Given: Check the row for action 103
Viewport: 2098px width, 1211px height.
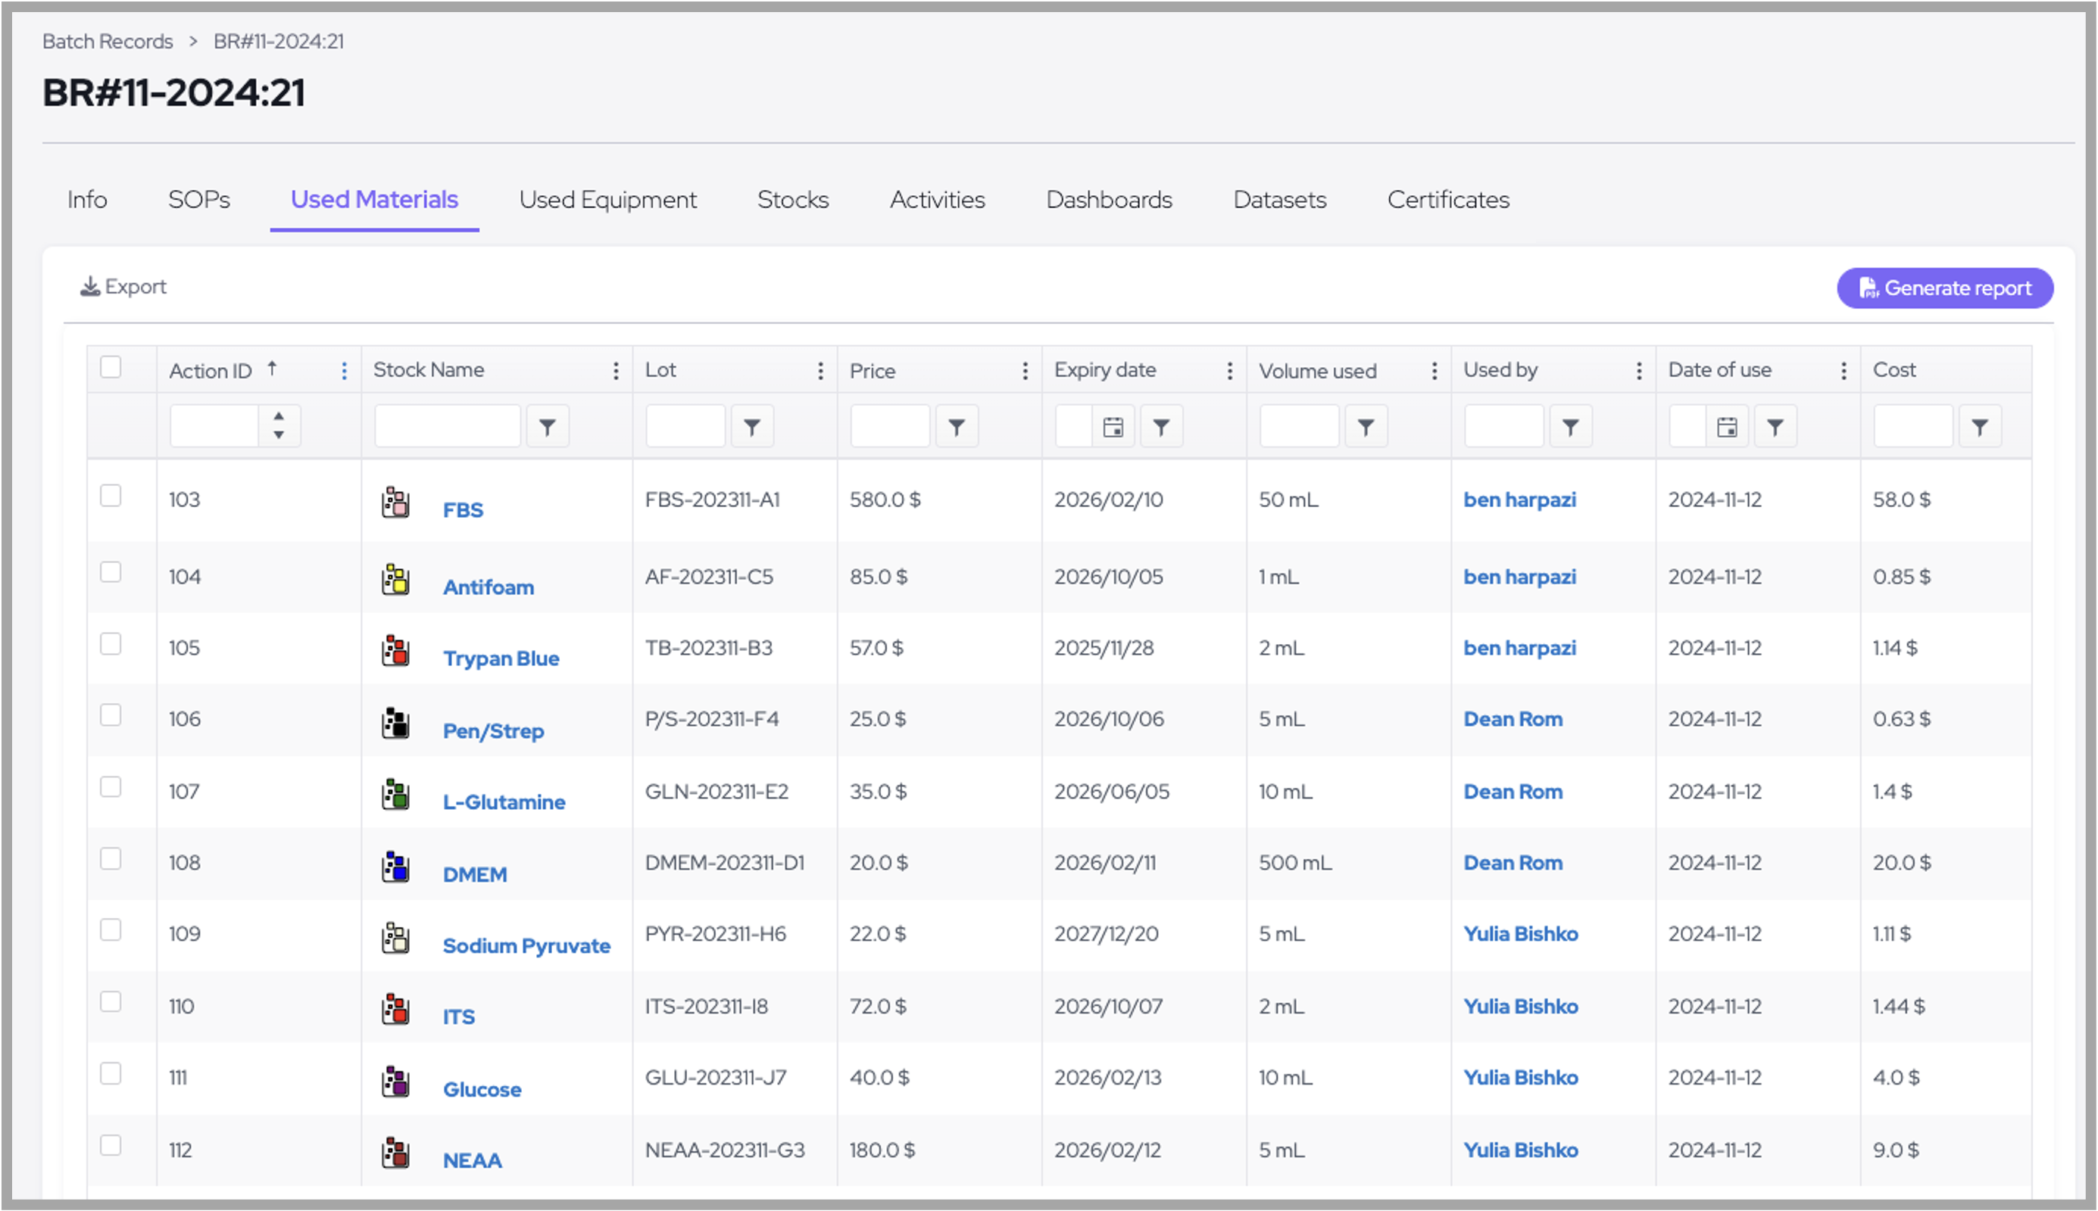Looking at the screenshot, I should click(111, 496).
